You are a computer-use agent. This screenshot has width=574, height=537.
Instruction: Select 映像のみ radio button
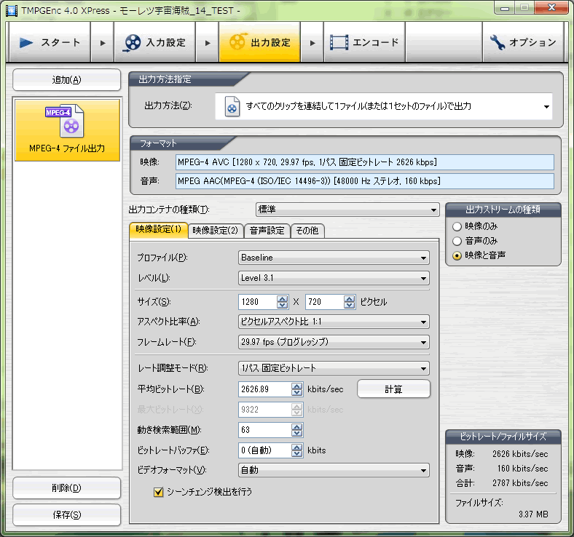(x=457, y=226)
